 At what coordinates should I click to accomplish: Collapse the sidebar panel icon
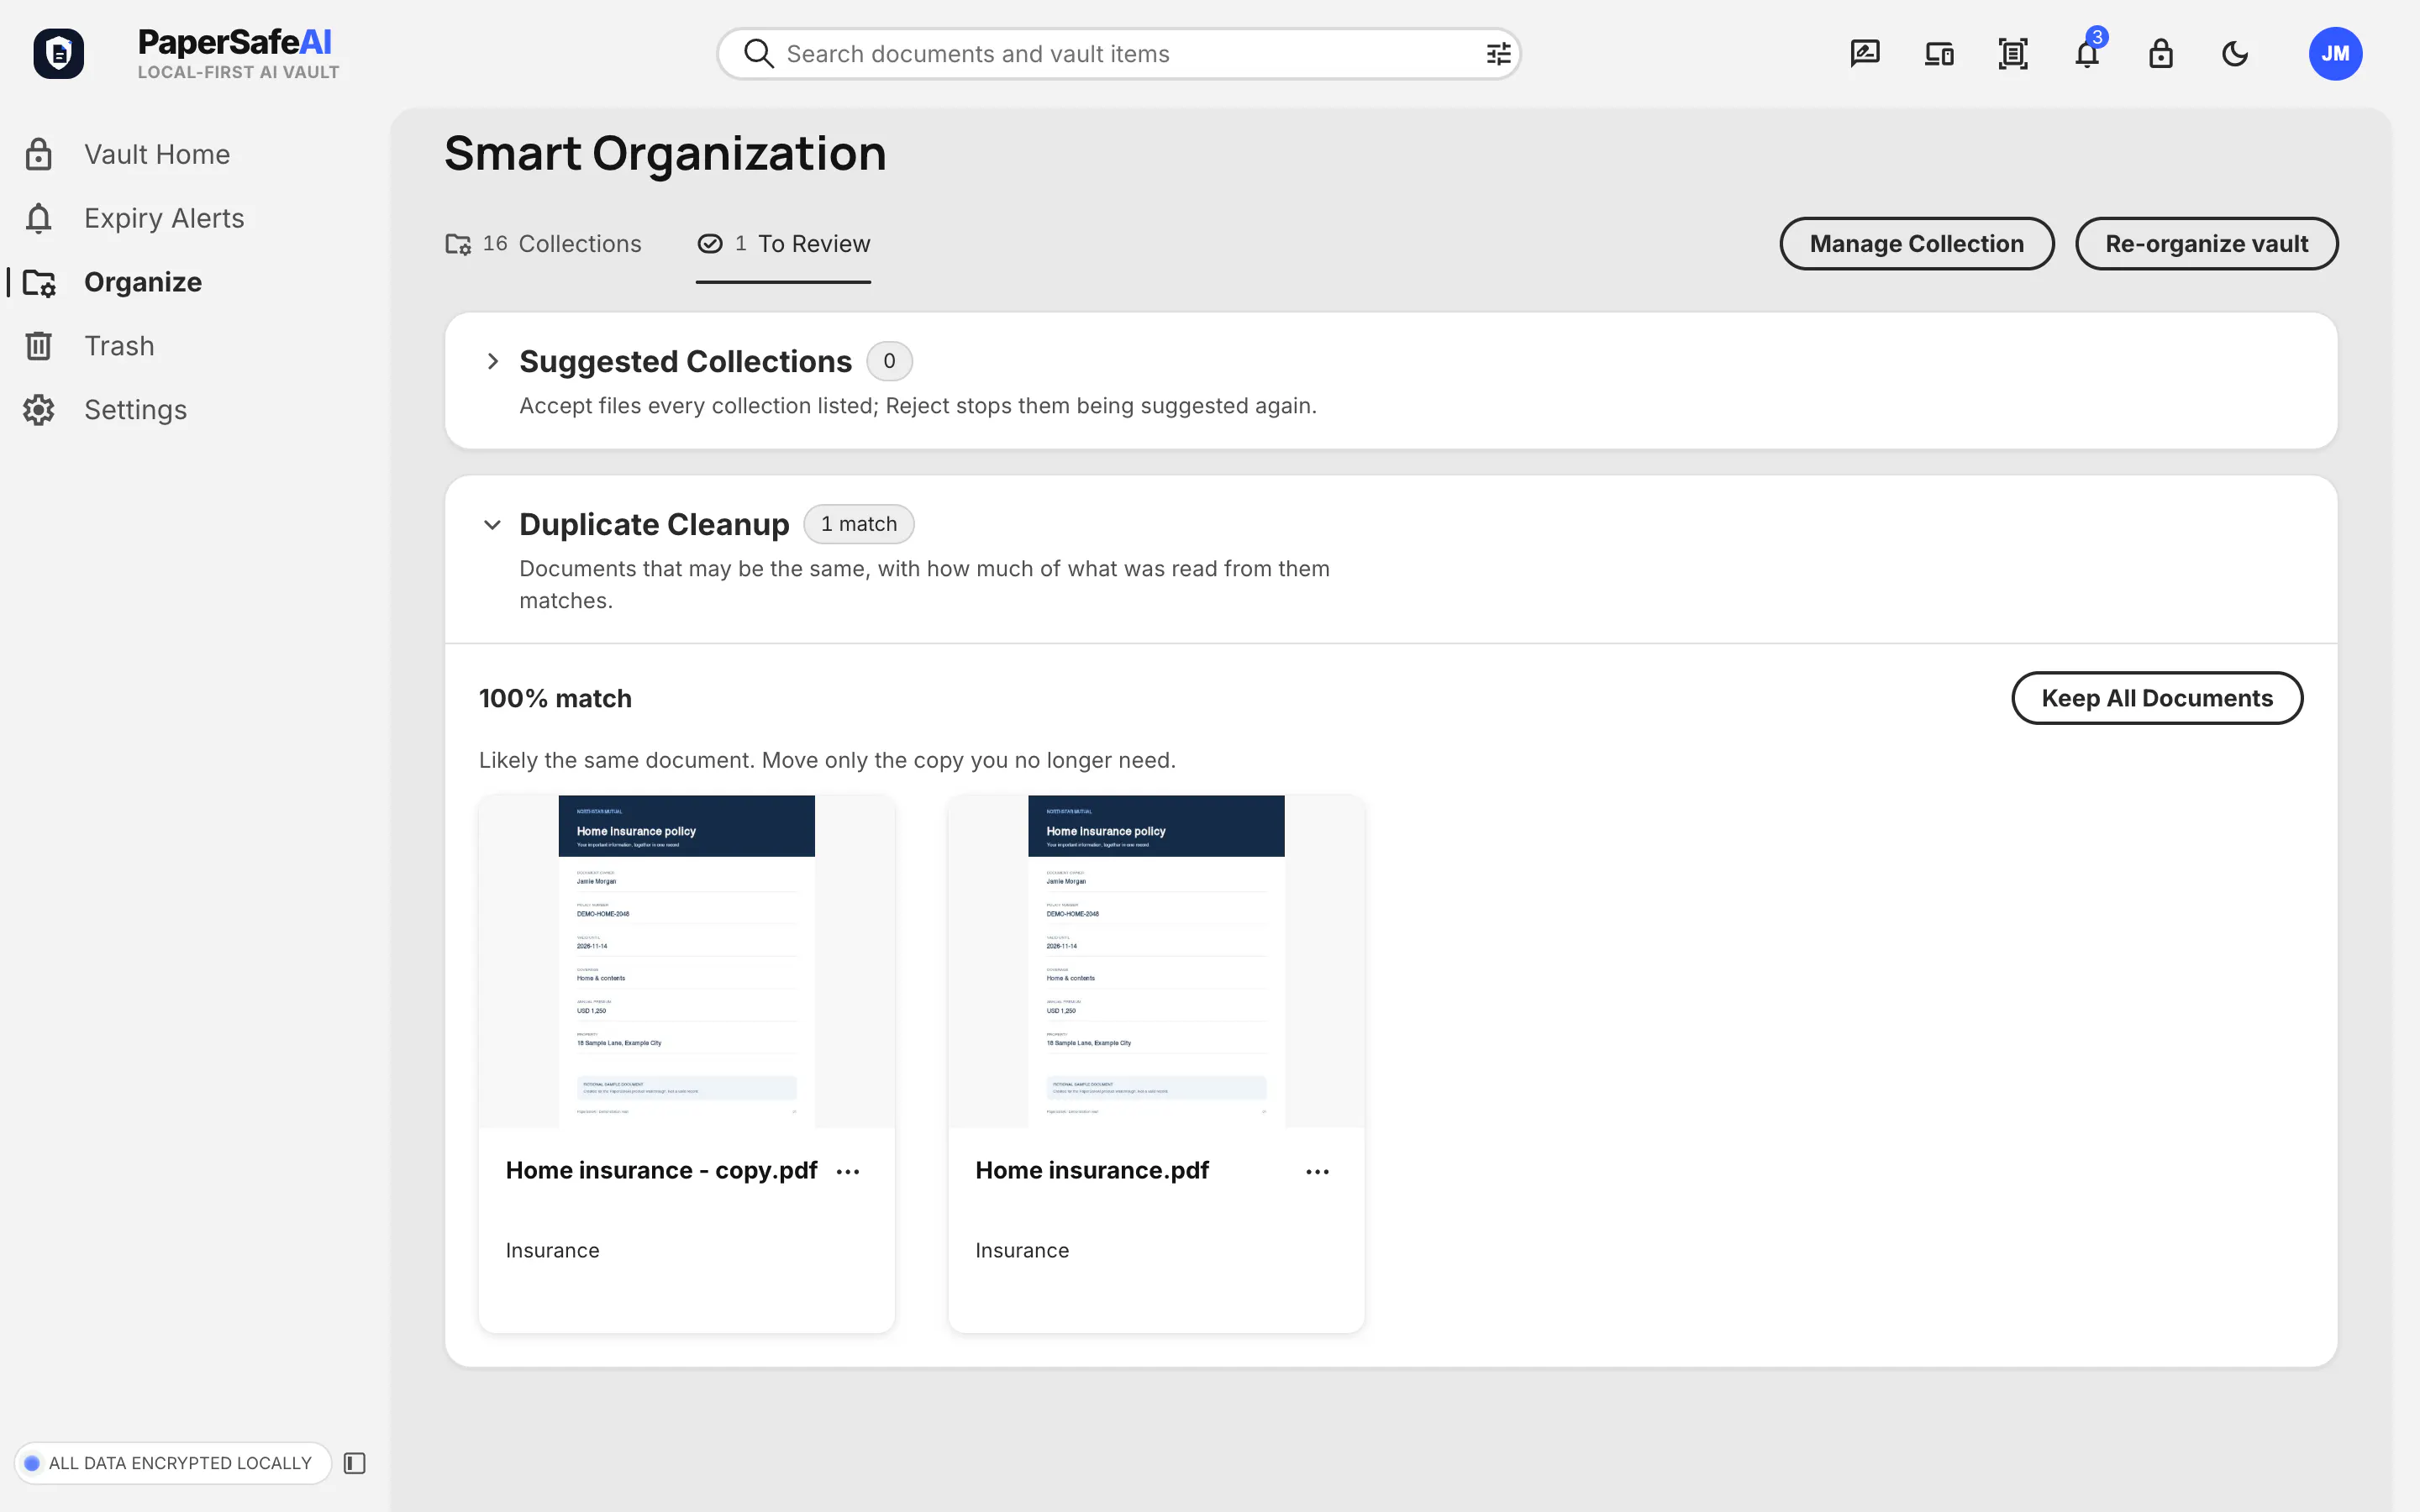(355, 1463)
